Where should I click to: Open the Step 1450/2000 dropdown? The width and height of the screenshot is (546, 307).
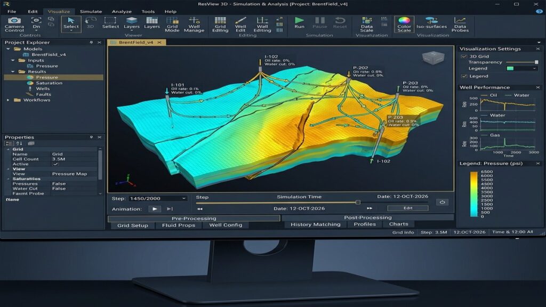158,198
